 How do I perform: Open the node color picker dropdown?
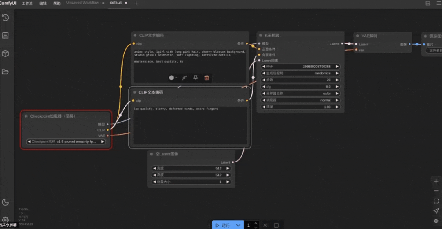coord(173,78)
